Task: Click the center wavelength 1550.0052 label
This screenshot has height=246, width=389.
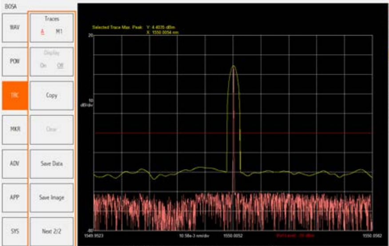Action: (x=233, y=235)
